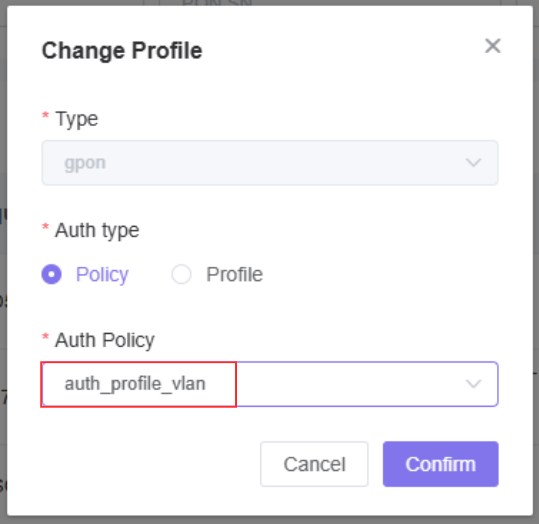This screenshot has width=539, height=524.
Task: Click the red asterisk beside Auth type
Action: pos(46,229)
